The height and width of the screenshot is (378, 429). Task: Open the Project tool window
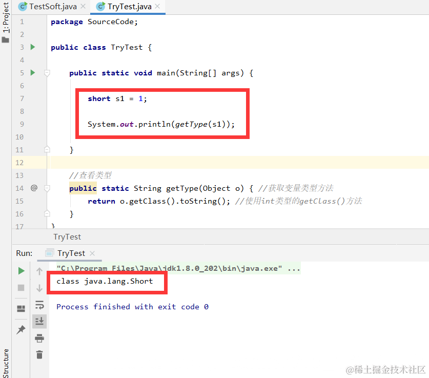tap(6, 17)
